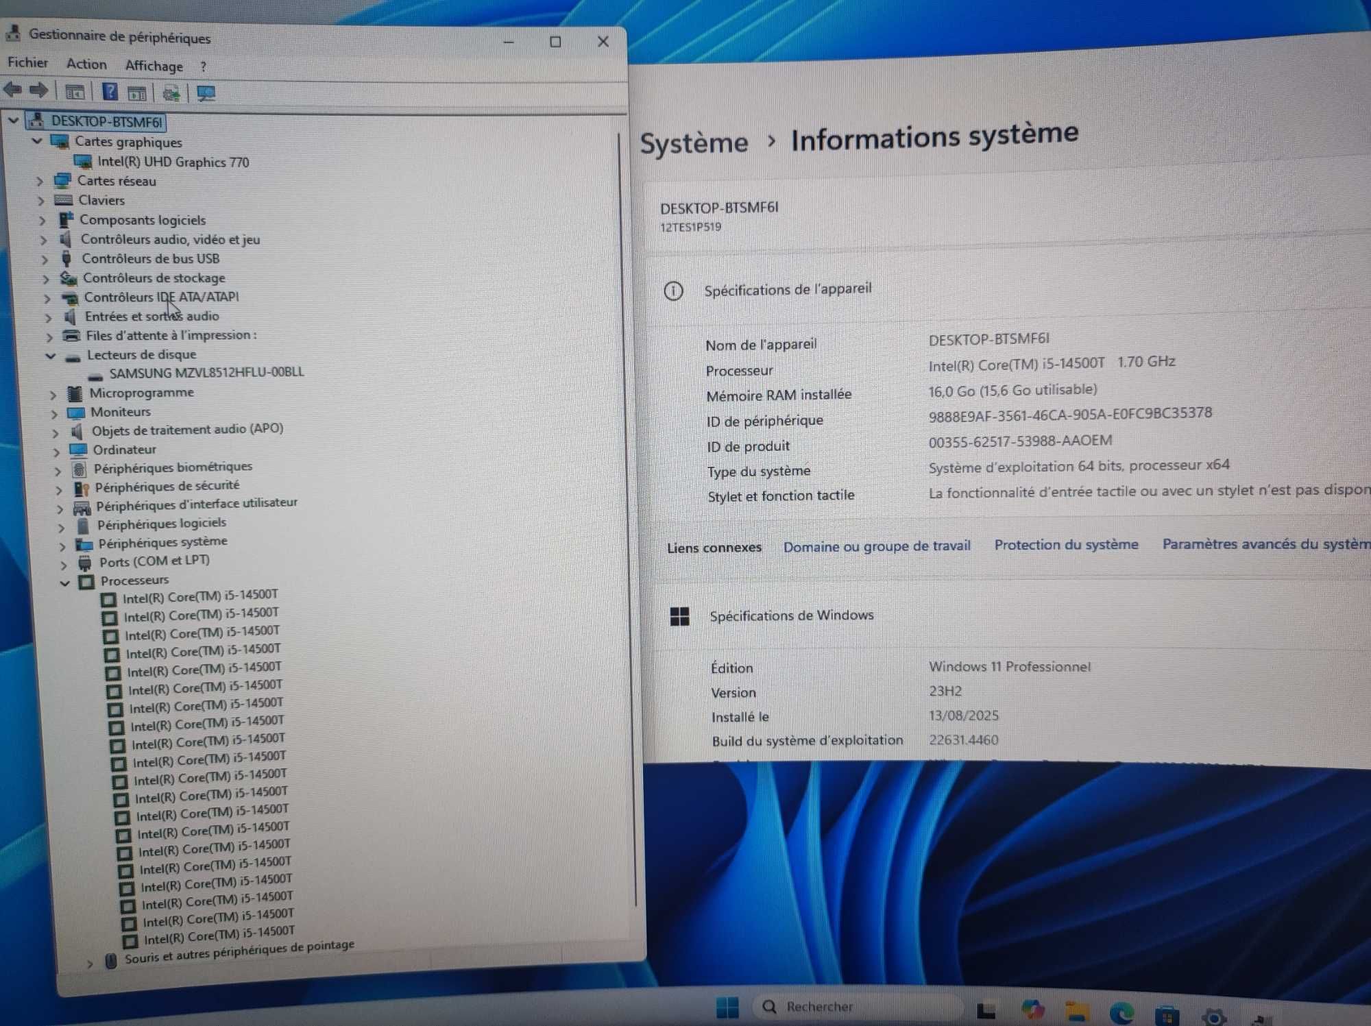Click the info icon beside Spécifications de l'appareil

point(673,291)
